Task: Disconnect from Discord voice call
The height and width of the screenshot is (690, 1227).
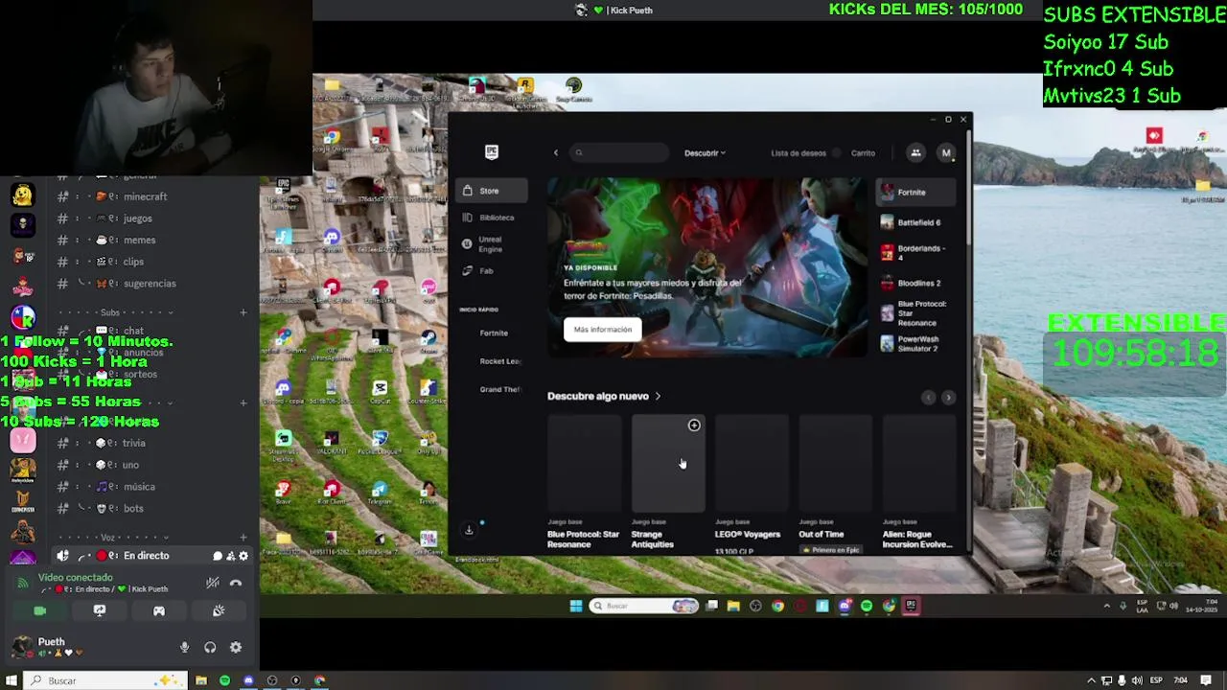Action: click(x=236, y=583)
